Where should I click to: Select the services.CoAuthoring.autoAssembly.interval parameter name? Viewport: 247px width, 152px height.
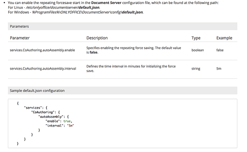point(43,68)
